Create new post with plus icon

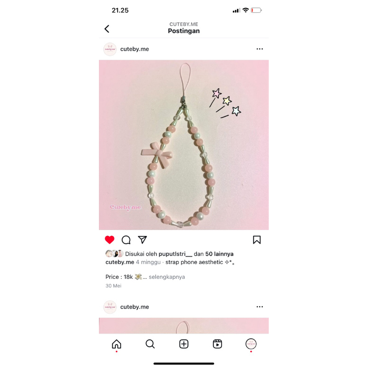(184, 344)
